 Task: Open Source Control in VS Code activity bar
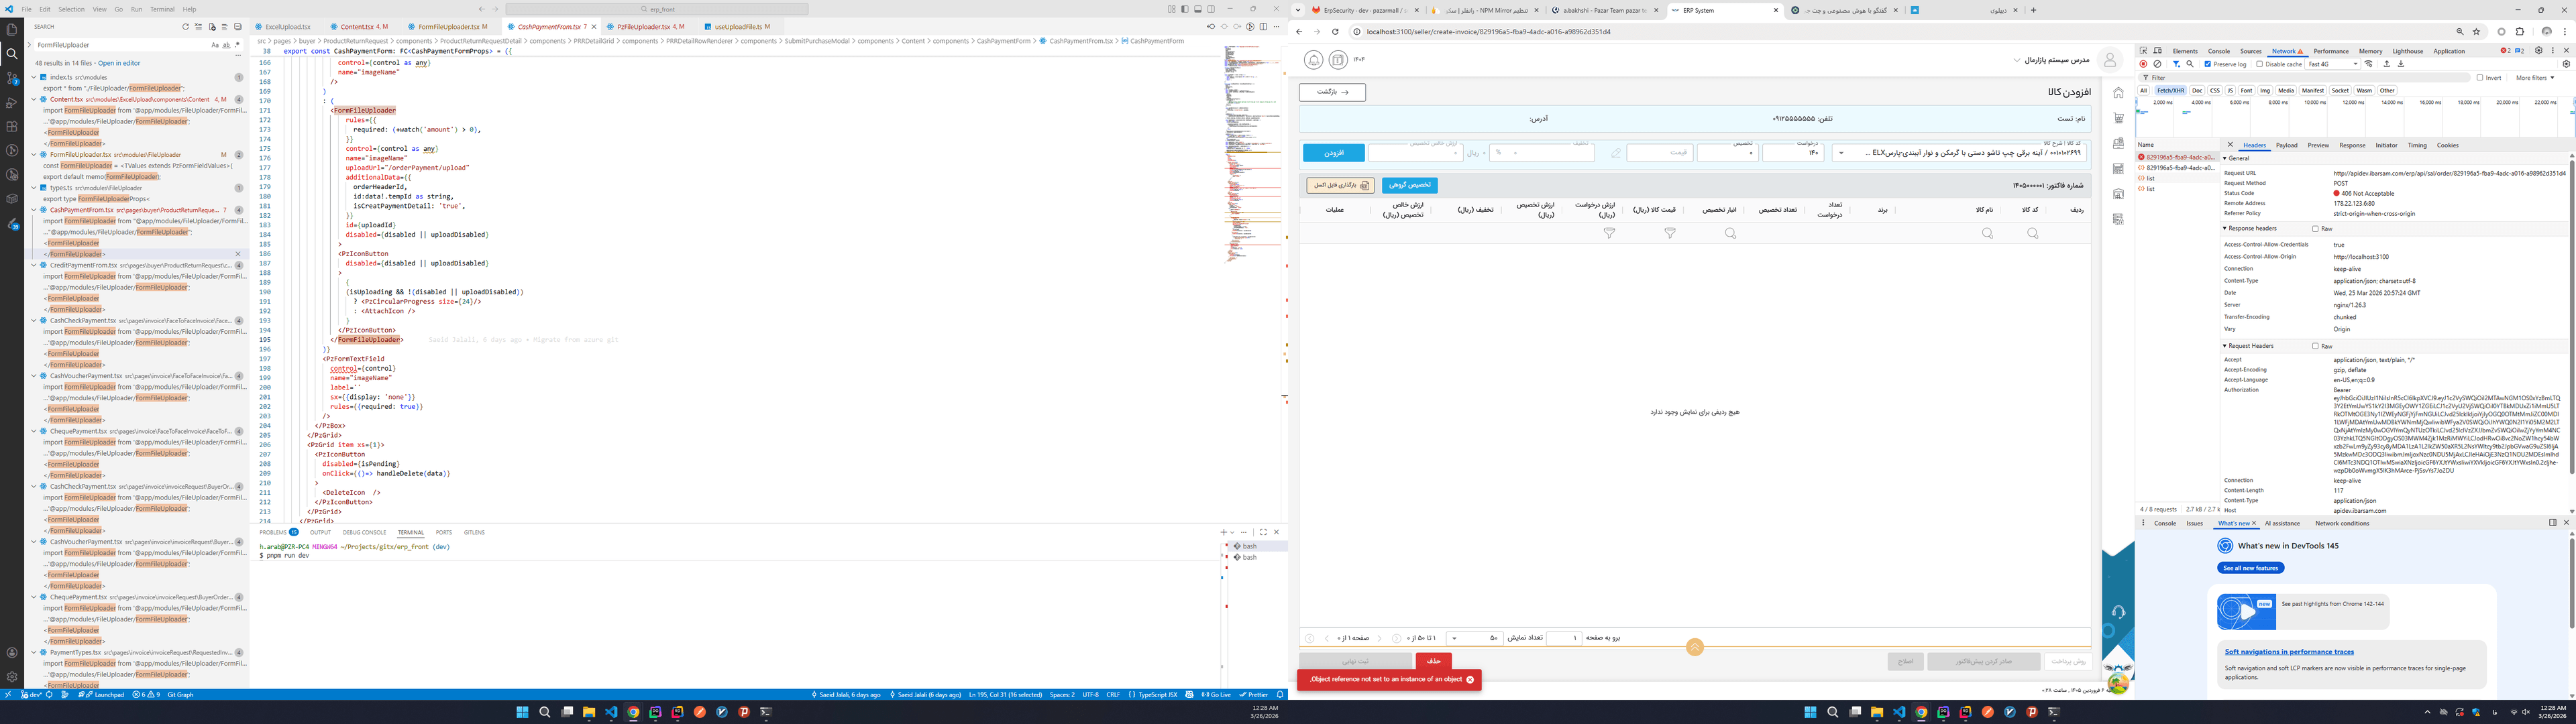(12, 78)
